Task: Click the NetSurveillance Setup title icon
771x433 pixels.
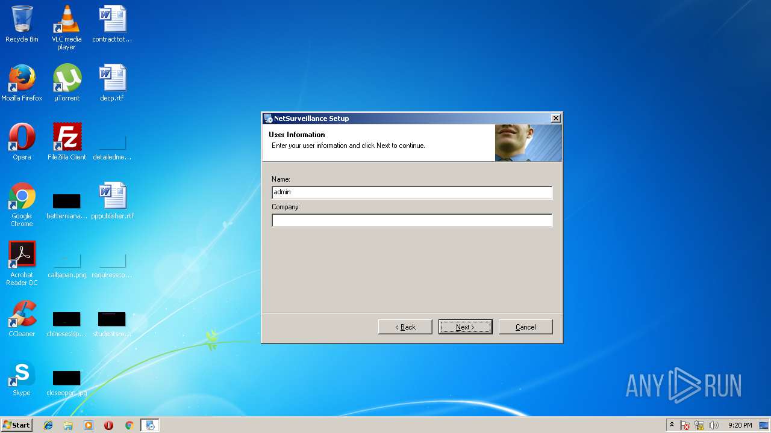Action: (268, 118)
